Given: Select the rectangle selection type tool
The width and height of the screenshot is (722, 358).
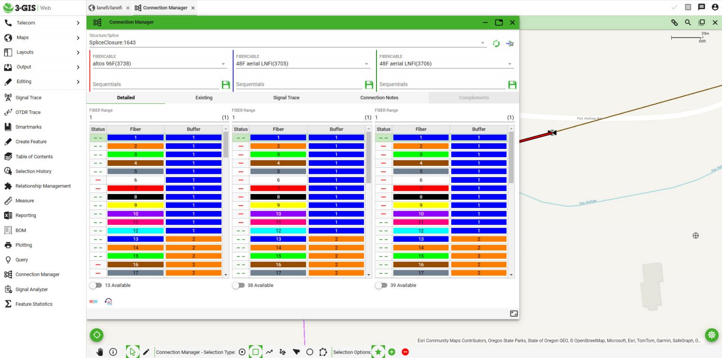Looking at the screenshot, I should 256,351.
